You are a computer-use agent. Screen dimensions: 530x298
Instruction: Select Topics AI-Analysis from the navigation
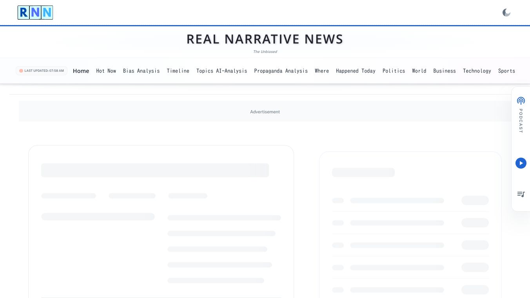pyautogui.click(x=222, y=71)
